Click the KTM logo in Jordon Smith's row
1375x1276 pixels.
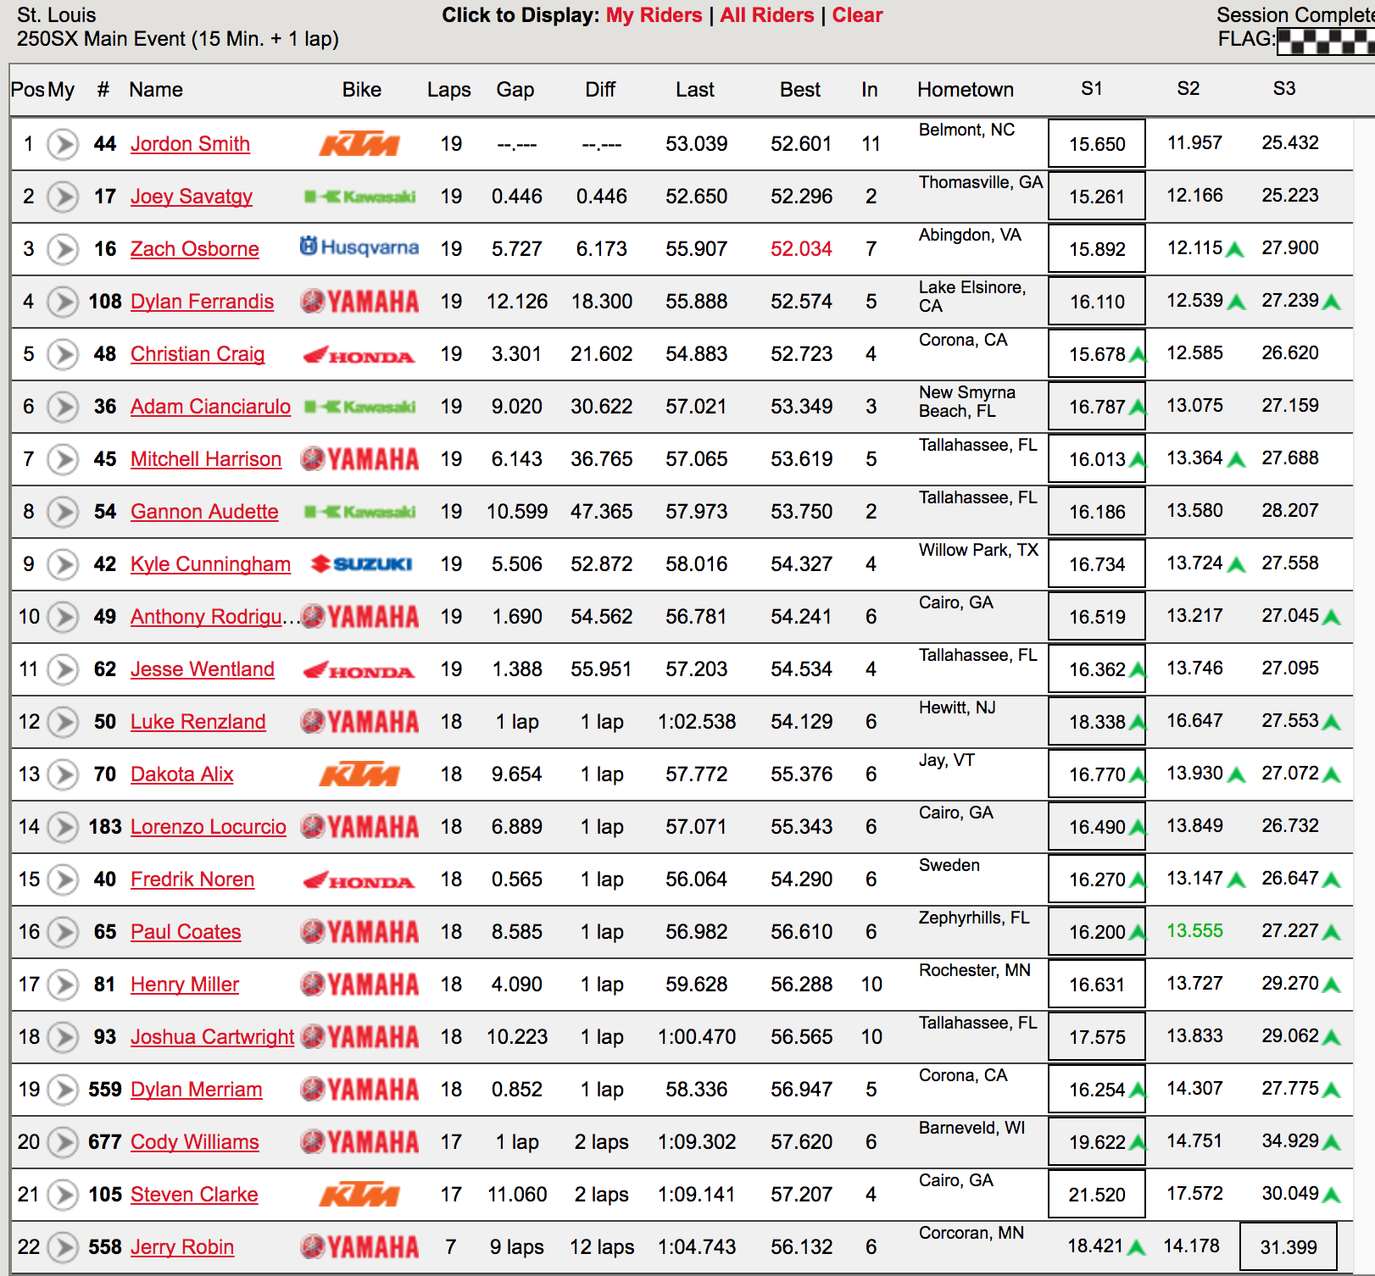359,144
